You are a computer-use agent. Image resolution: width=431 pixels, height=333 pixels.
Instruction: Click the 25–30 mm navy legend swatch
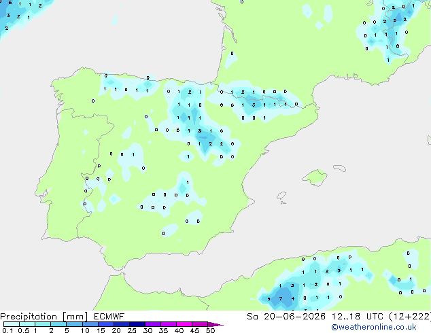pos(137,324)
